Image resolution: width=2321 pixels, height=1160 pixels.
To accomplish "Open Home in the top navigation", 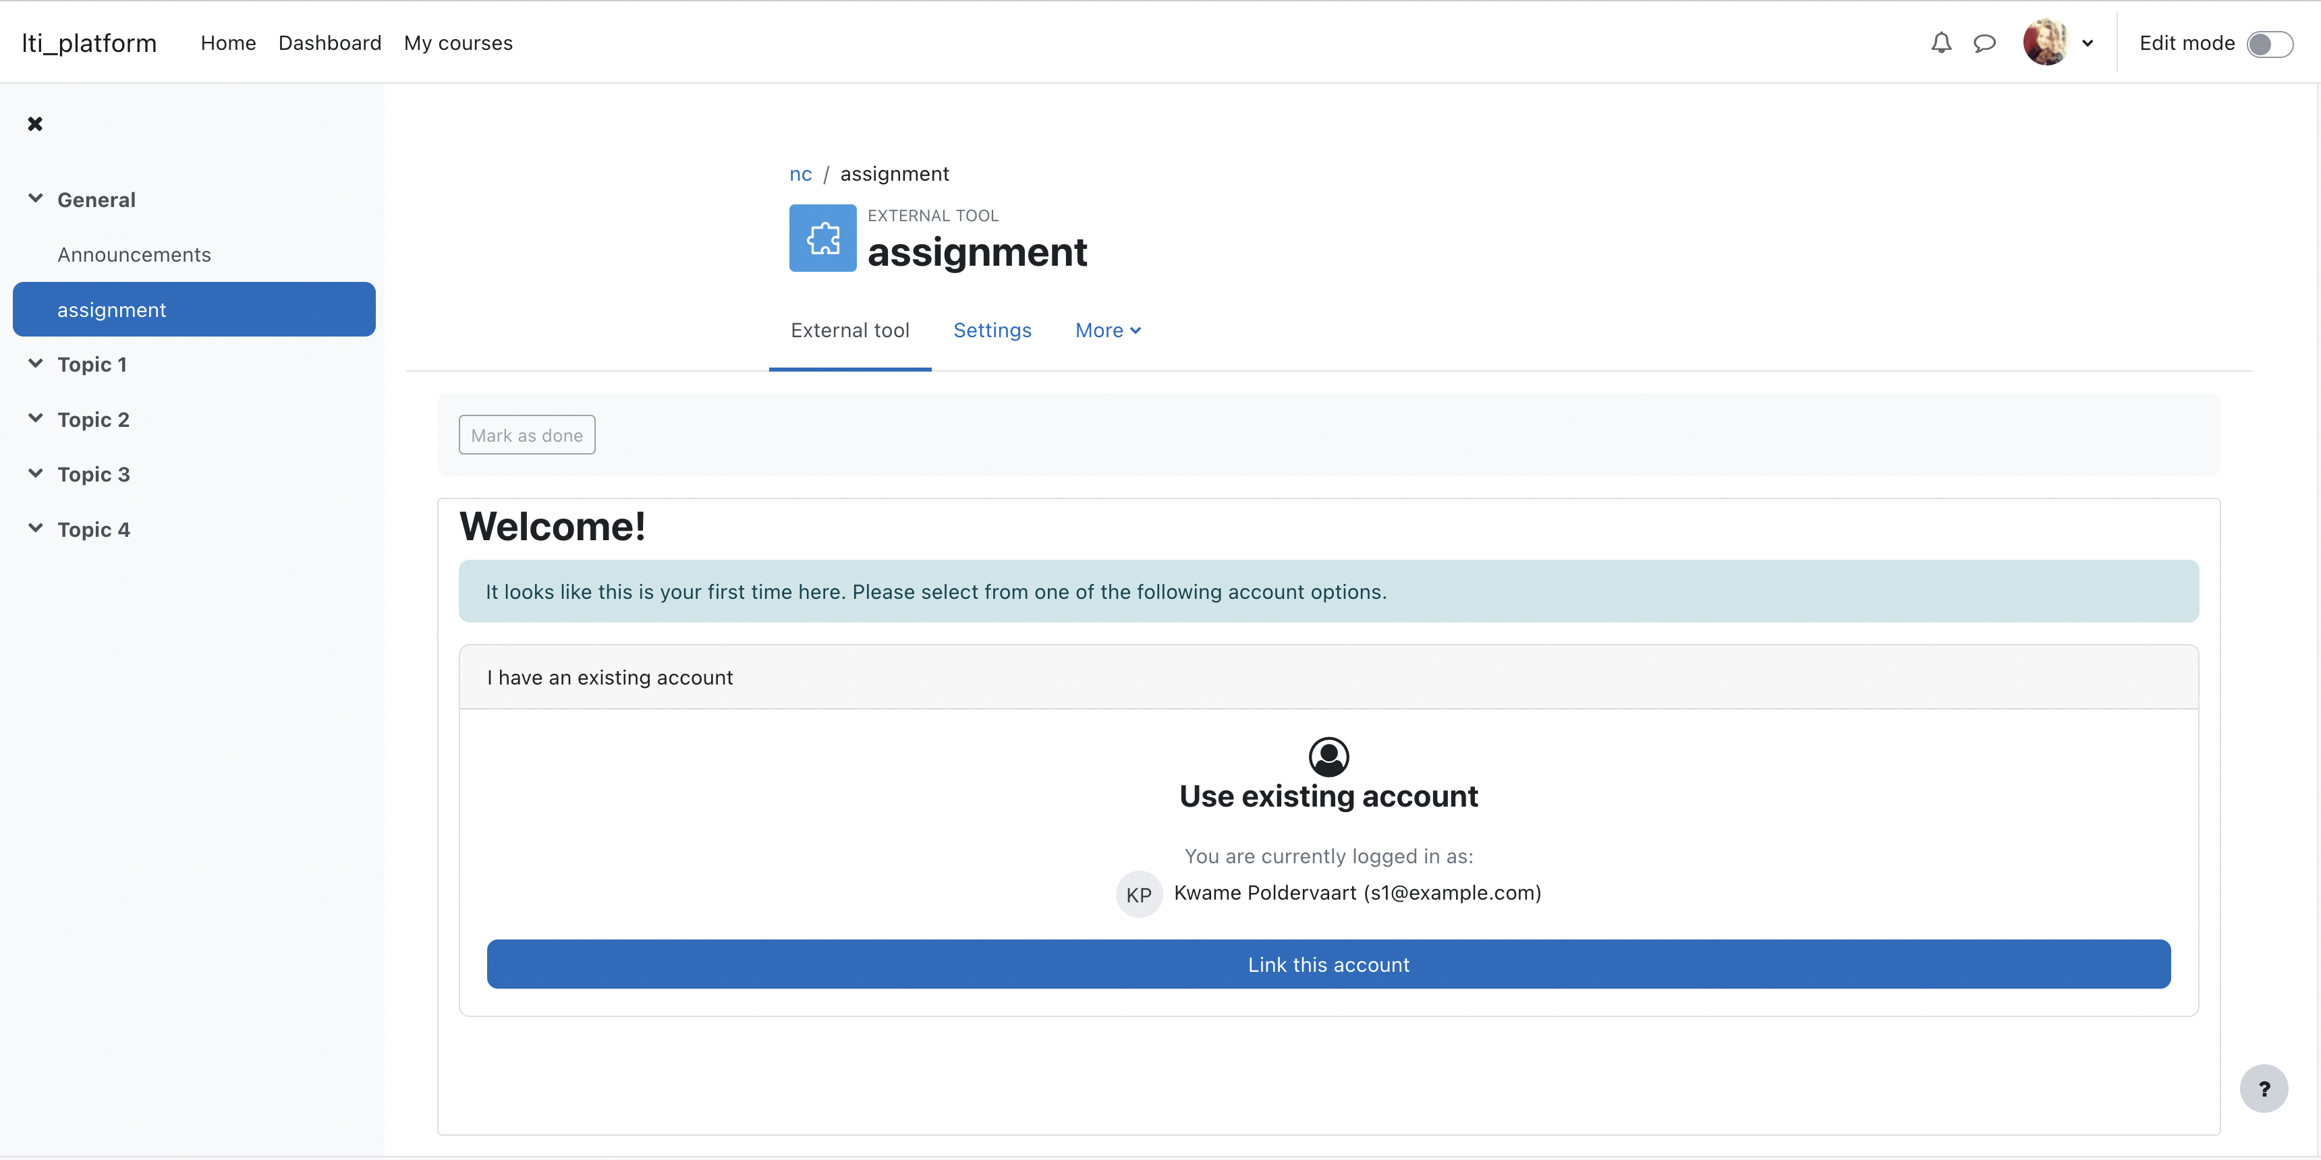I will click(x=228, y=43).
